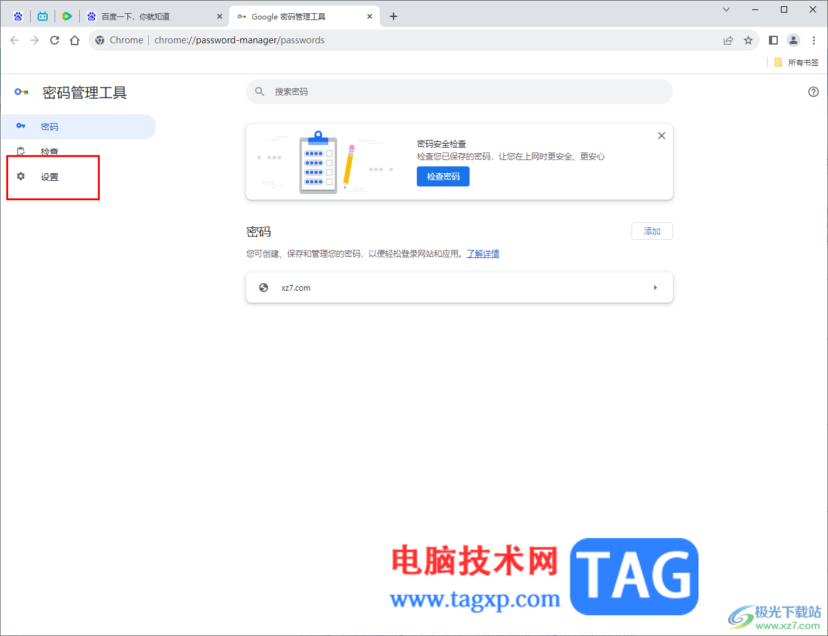Screen dimensions: 828x636
Task: Click the Chrome site info chip
Action: [x=119, y=40]
